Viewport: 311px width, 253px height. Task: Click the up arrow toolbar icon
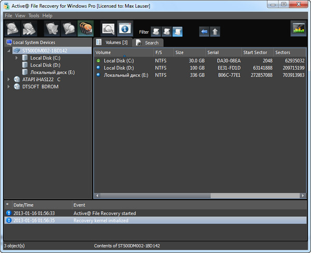coord(215,32)
